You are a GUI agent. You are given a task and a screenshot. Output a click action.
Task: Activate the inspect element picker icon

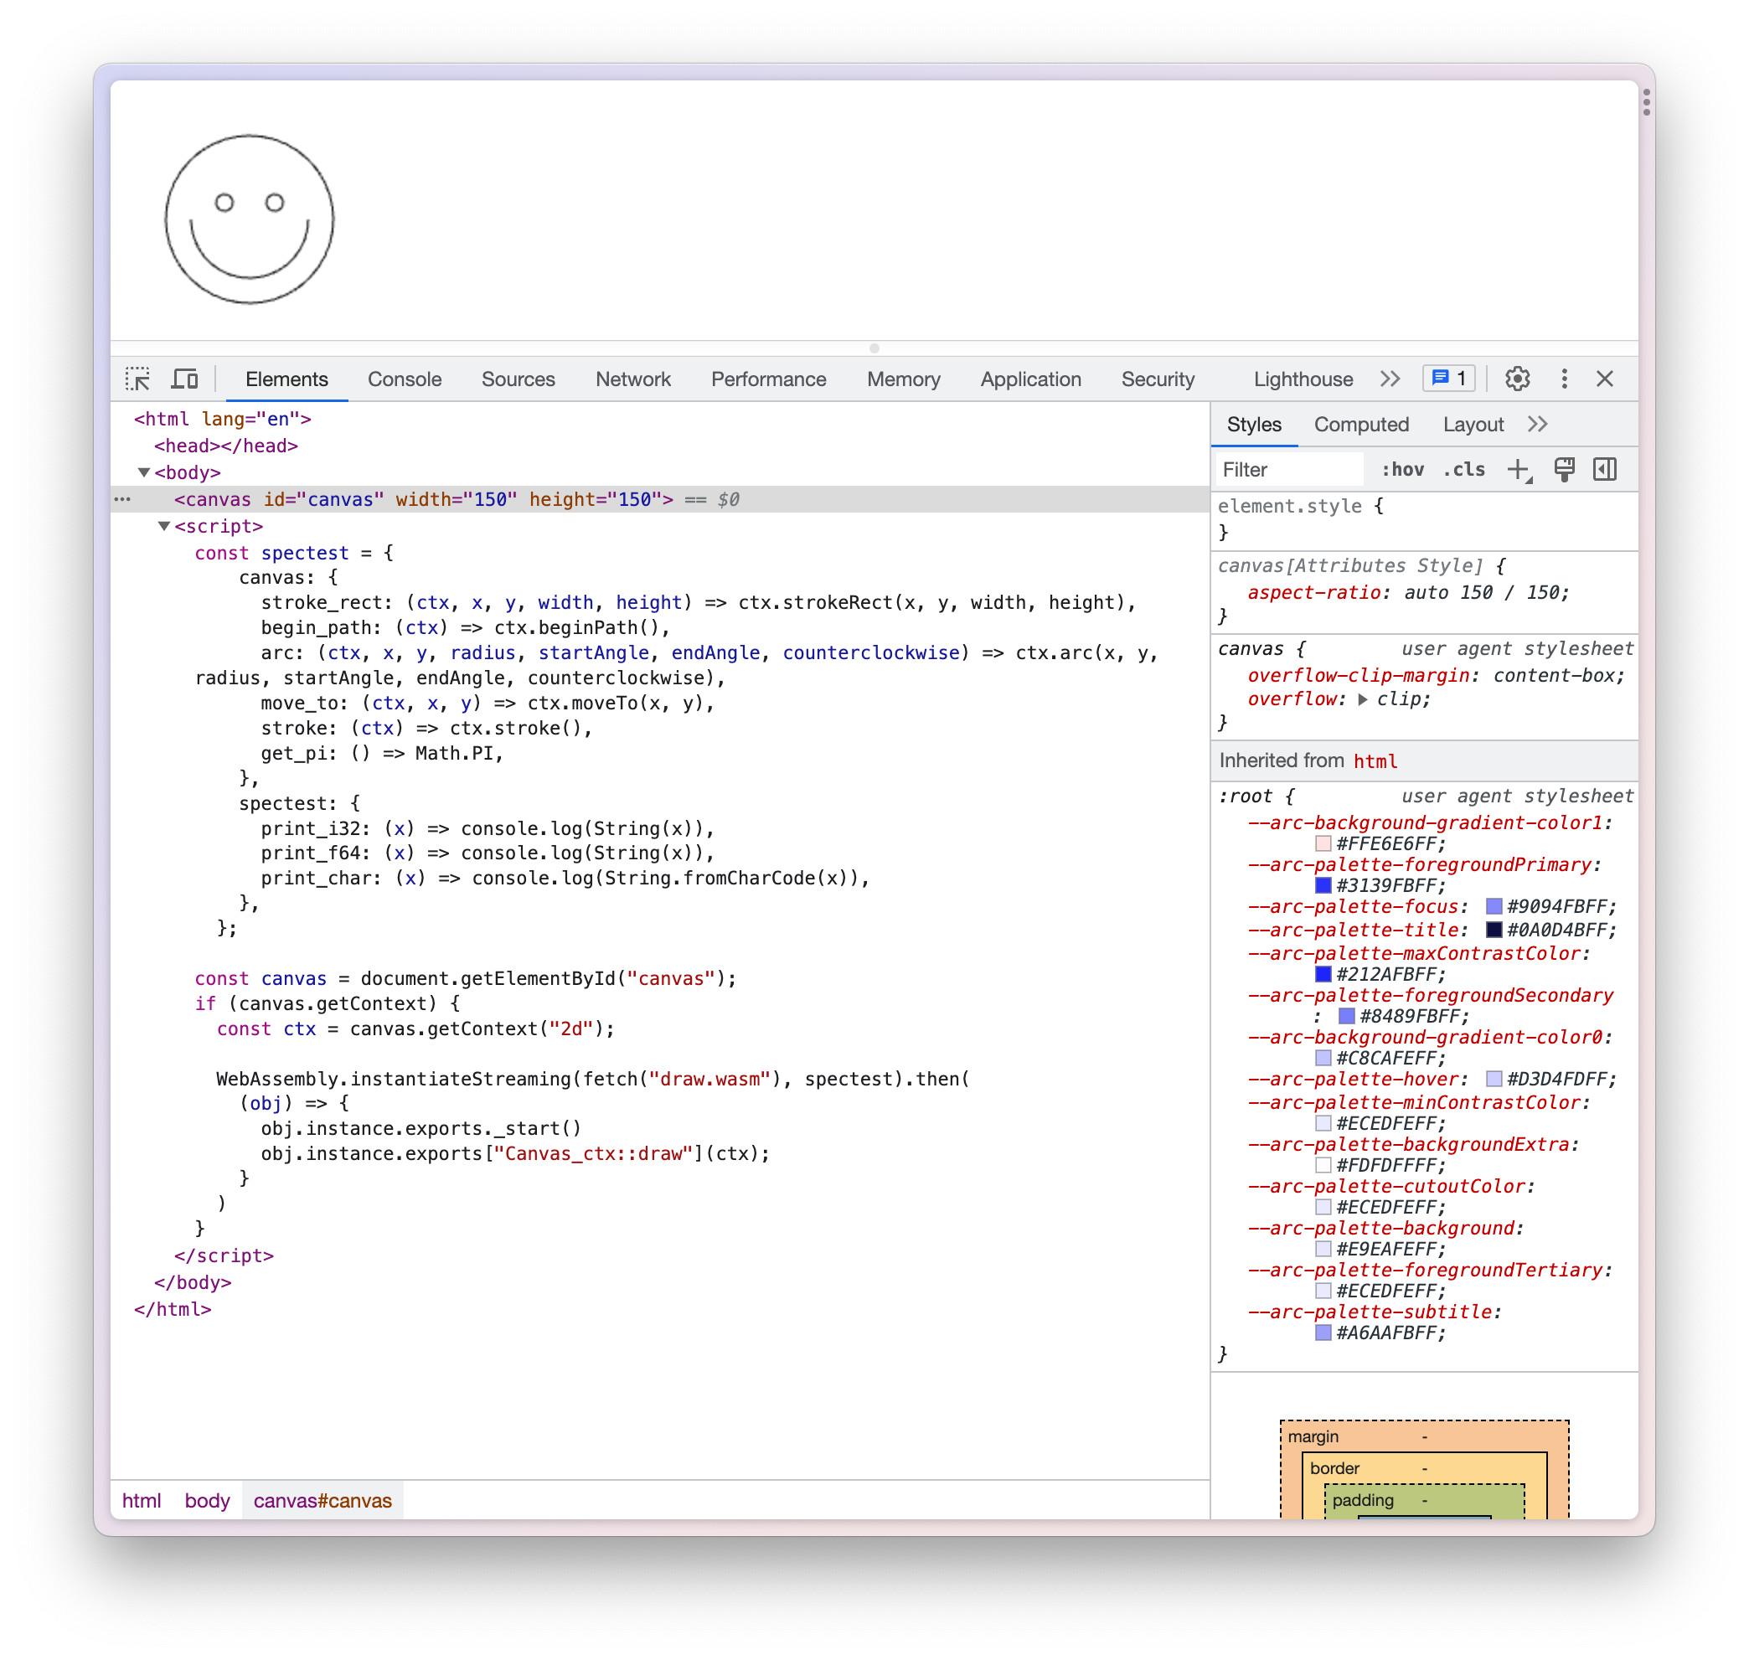[138, 379]
